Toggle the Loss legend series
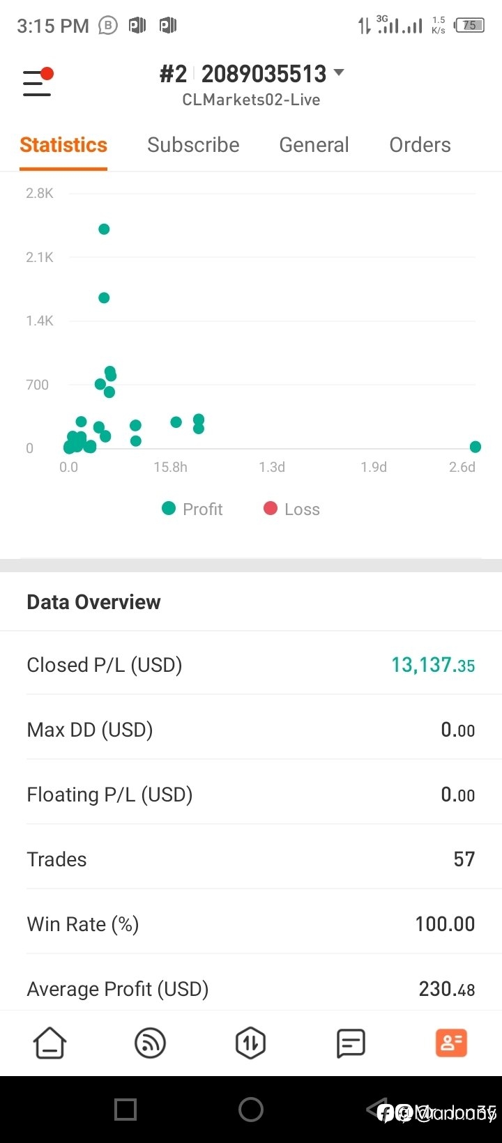 pyautogui.click(x=291, y=509)
